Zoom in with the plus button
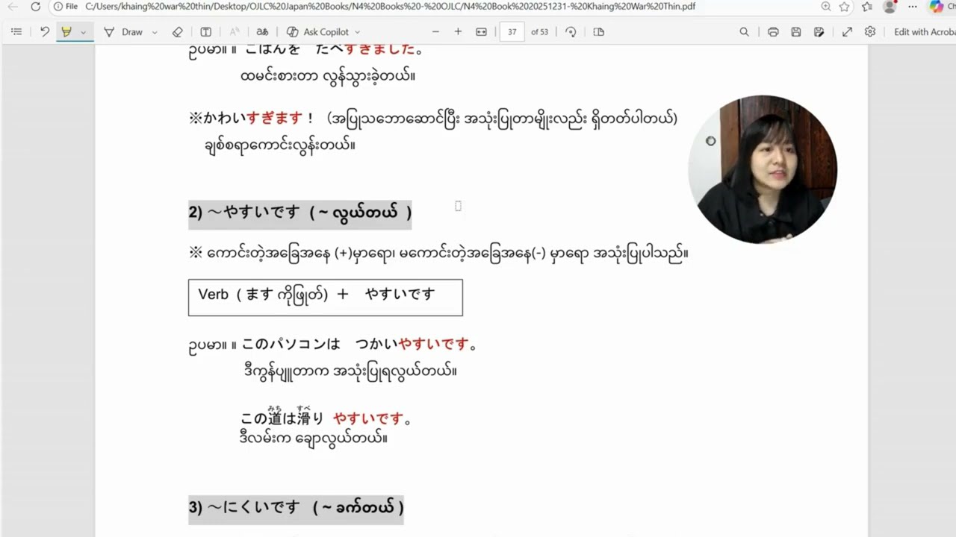 pos(458,32)
